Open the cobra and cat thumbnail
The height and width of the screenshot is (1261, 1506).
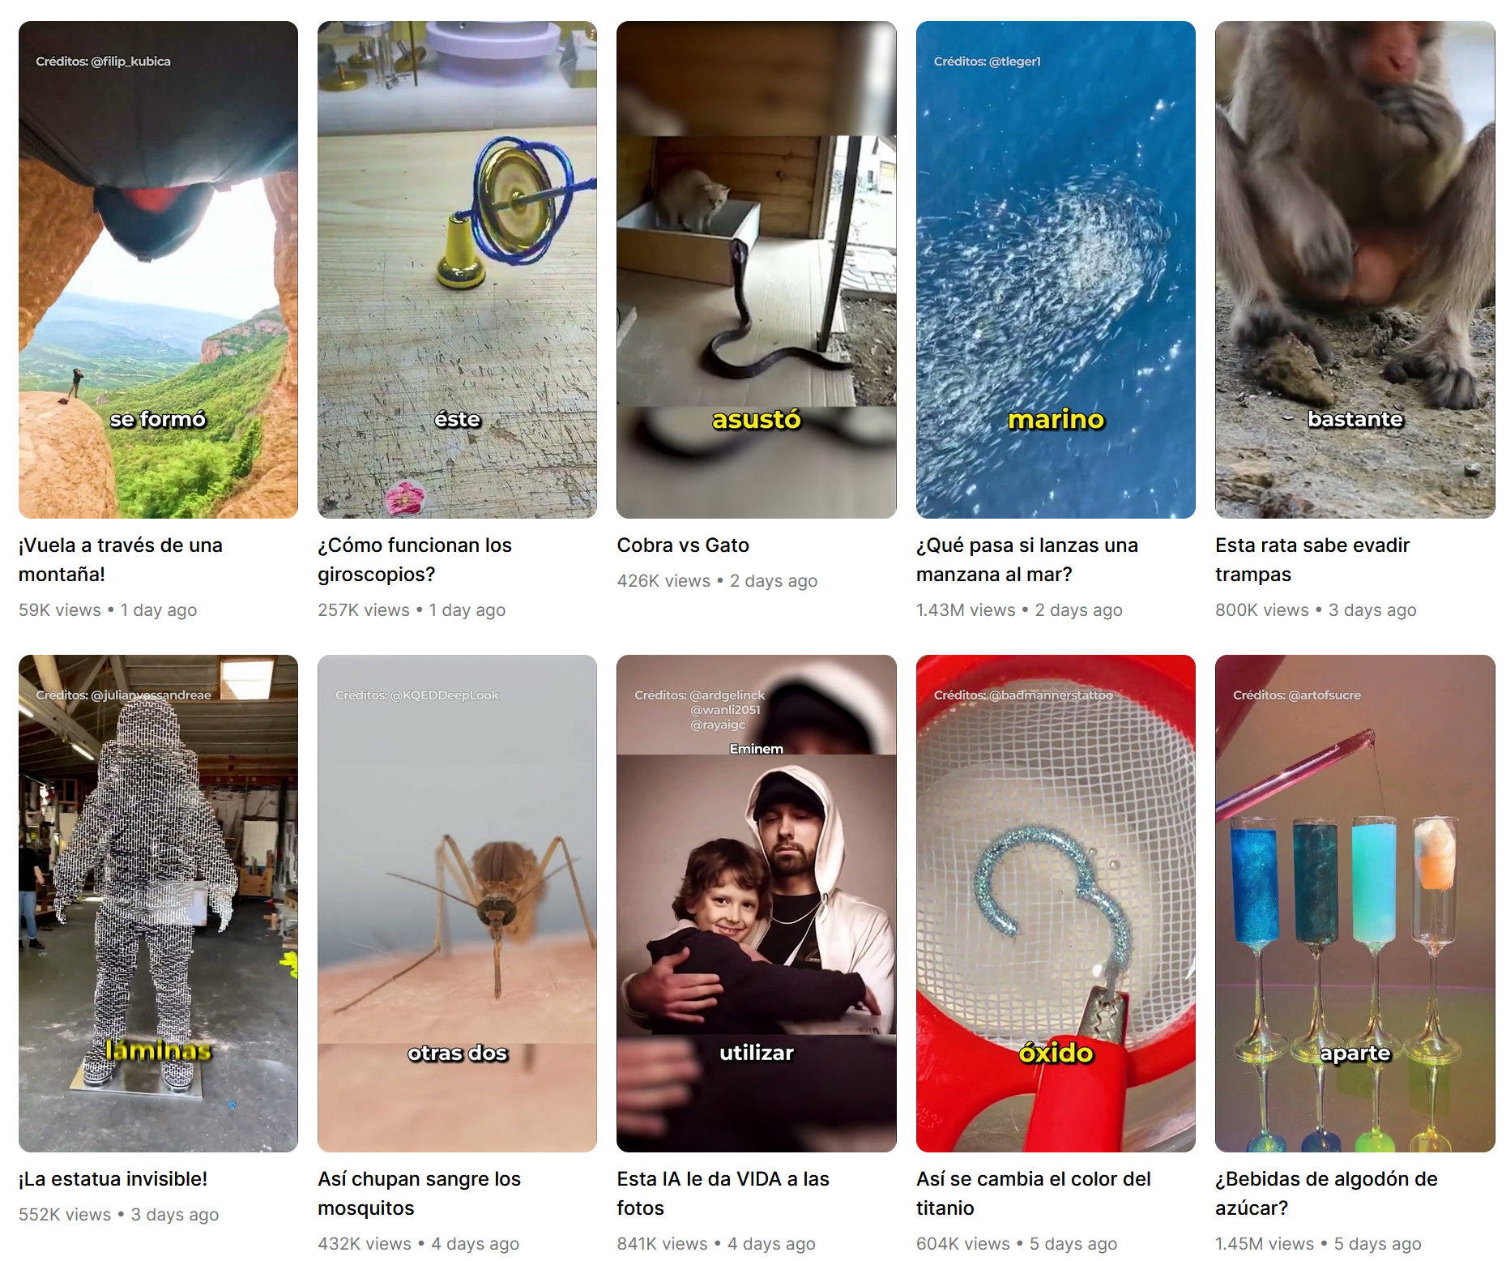(x=756, y=270)
